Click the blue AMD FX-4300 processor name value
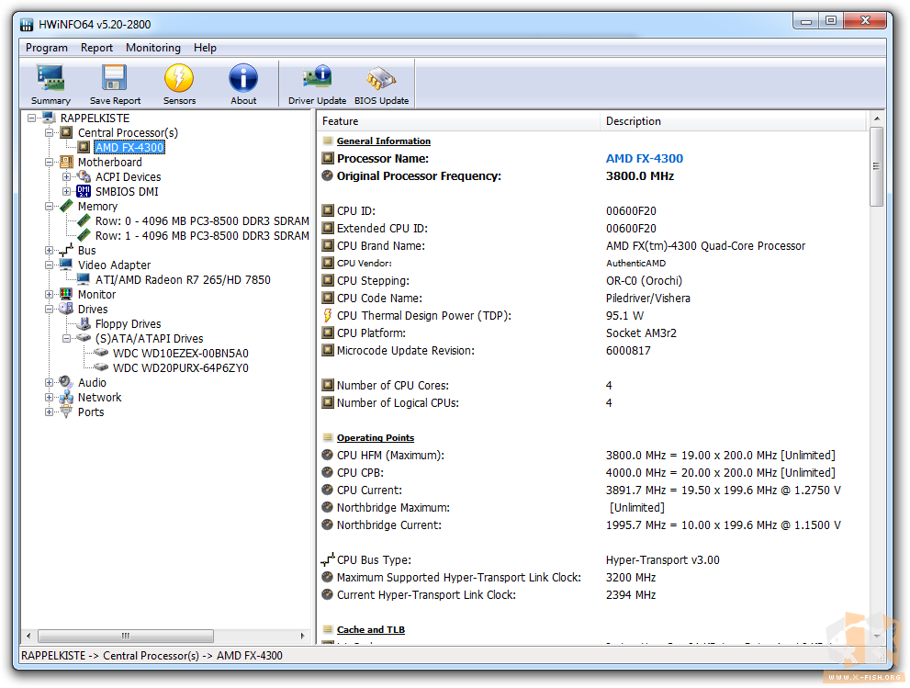Screen dimensions: 910x688 click(x=645, y=159)
